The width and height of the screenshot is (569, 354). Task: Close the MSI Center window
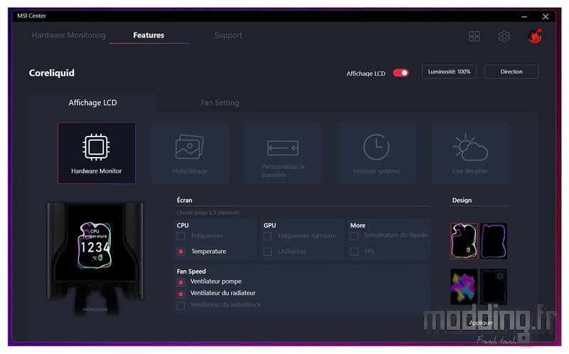click(x=546, y=16)
